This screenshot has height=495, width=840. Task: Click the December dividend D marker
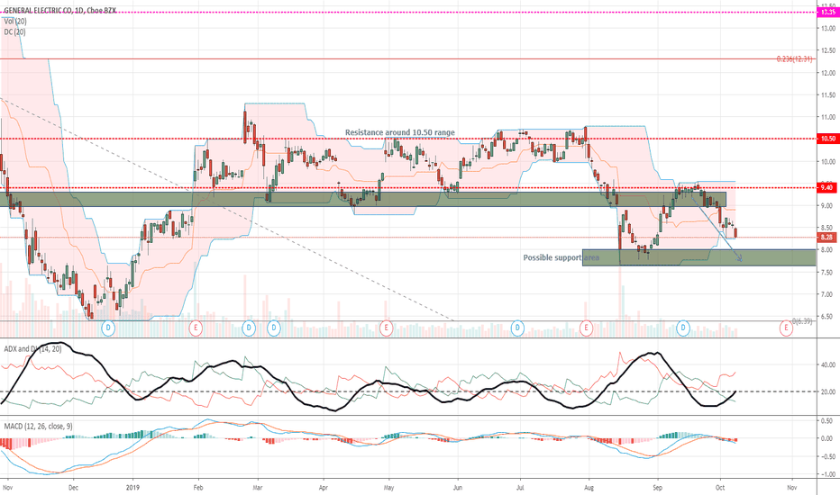coord(108,328)
